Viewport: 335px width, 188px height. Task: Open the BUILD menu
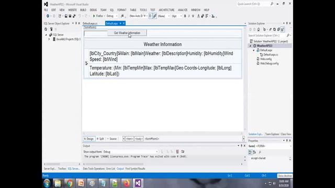[x=83, y=10]
